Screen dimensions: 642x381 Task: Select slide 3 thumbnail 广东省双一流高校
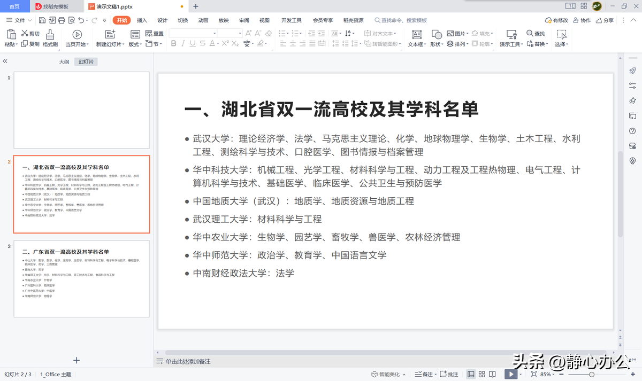pos(81,278)
